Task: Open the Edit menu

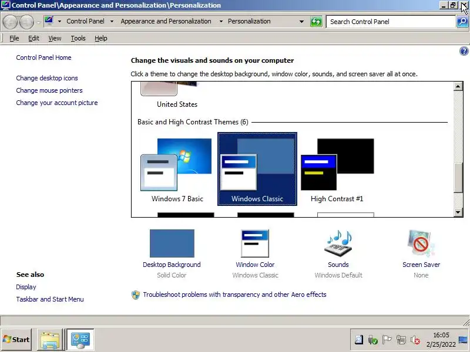Action: point(33,38)
